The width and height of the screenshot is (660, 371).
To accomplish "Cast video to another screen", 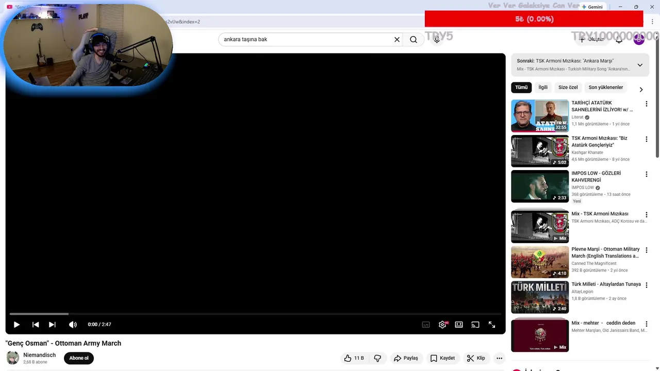I will pos(475,325).
